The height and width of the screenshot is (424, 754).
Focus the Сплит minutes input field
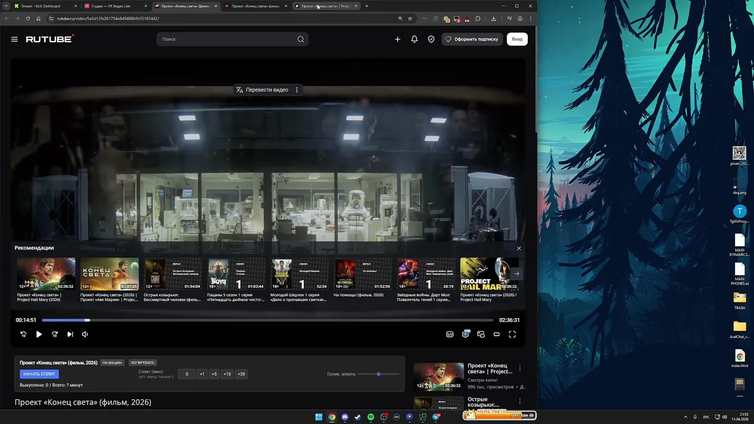(187, 374)
